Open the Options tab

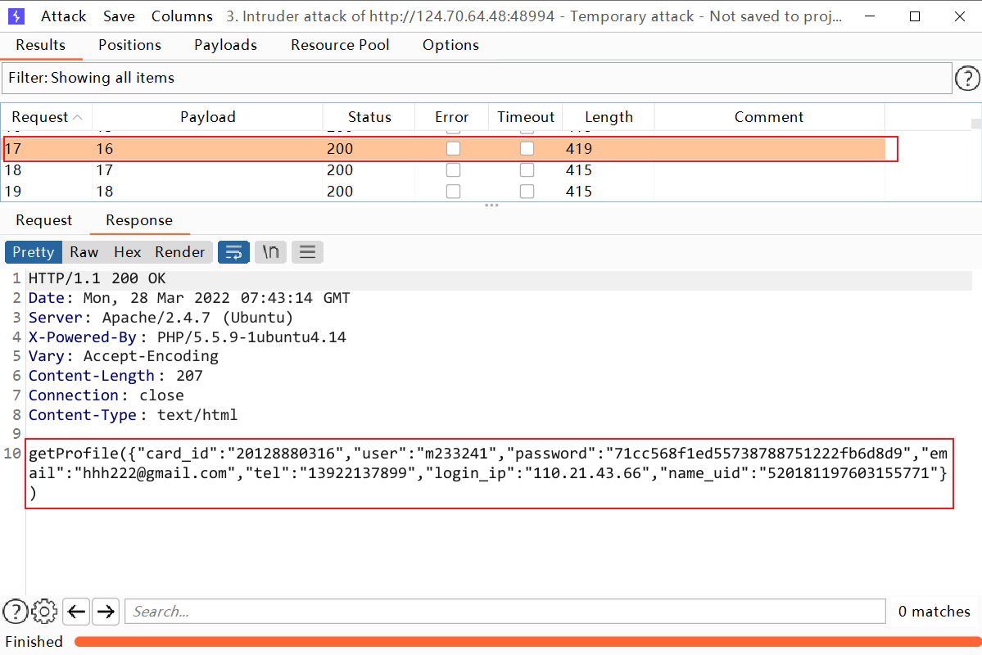click(x=451, y=45)
